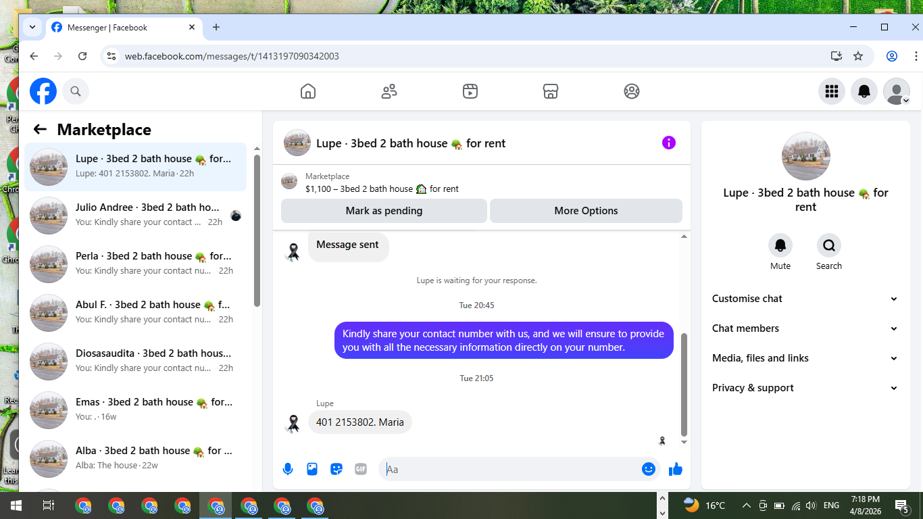Open the weather 16°C taskbar widget
The height and width of the screenshot is (519, 923).
pyautogui.click(x=704, y=505)
